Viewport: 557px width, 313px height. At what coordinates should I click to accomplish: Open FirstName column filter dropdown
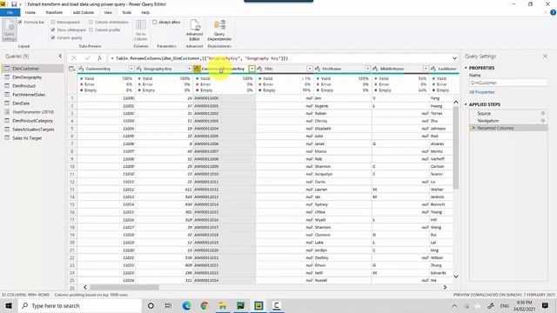click(367, 69)
